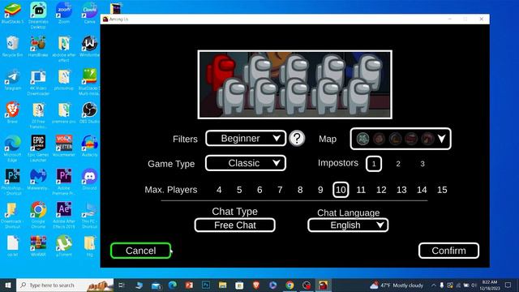Viewport: 519px width, 292px height.
Task: Set Impostors to 1
Action: click(x=374, y=164)
